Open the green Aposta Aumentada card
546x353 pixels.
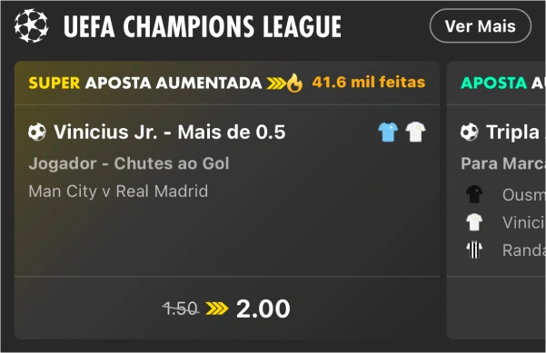(x=496, y=200)
